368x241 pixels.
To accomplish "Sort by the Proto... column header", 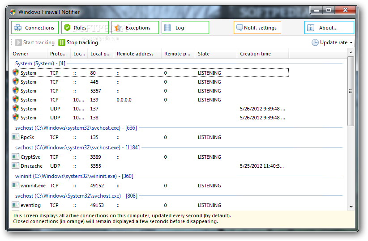I will click(59, 54).
